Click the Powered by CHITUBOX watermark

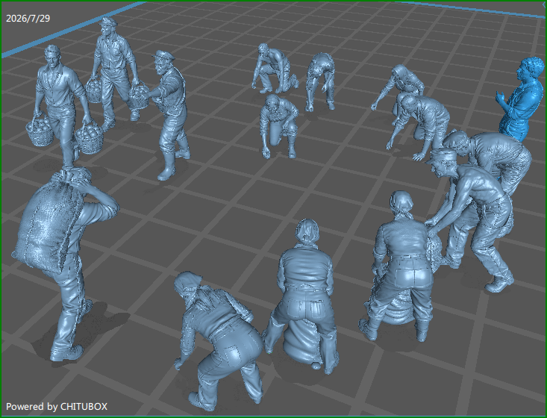[x=57, y=407]
